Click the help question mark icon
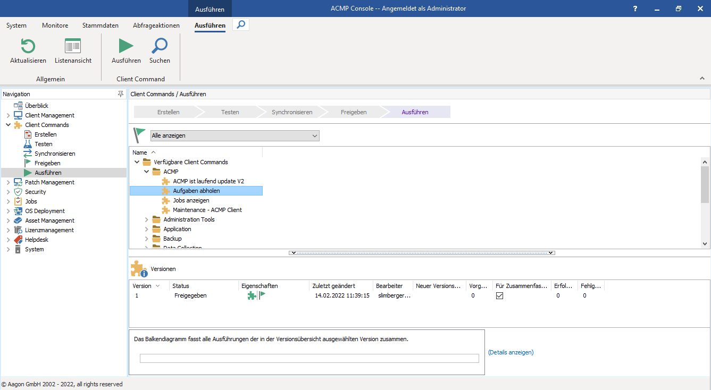Image resolution: width=711 pixels, height=390 pixels. click(635, 9)
